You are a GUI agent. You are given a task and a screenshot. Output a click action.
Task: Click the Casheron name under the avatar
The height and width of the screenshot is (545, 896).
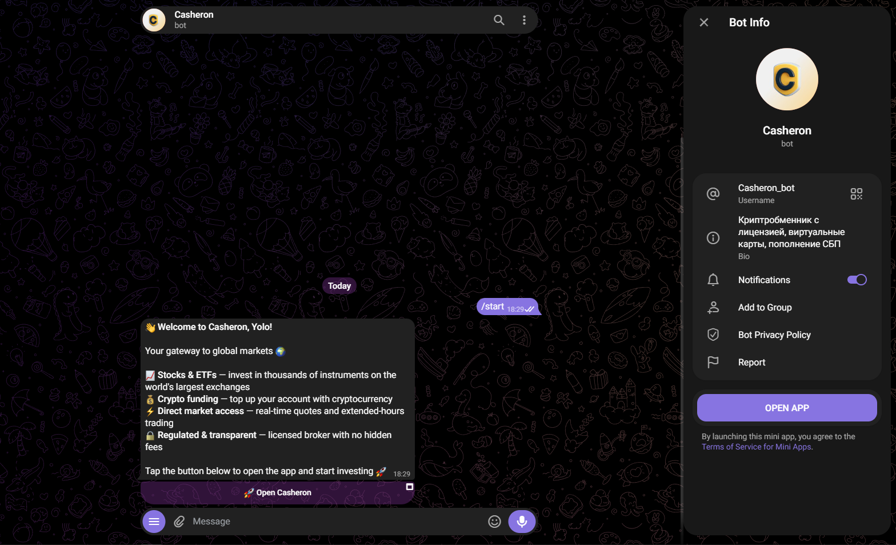click(787, 130)
